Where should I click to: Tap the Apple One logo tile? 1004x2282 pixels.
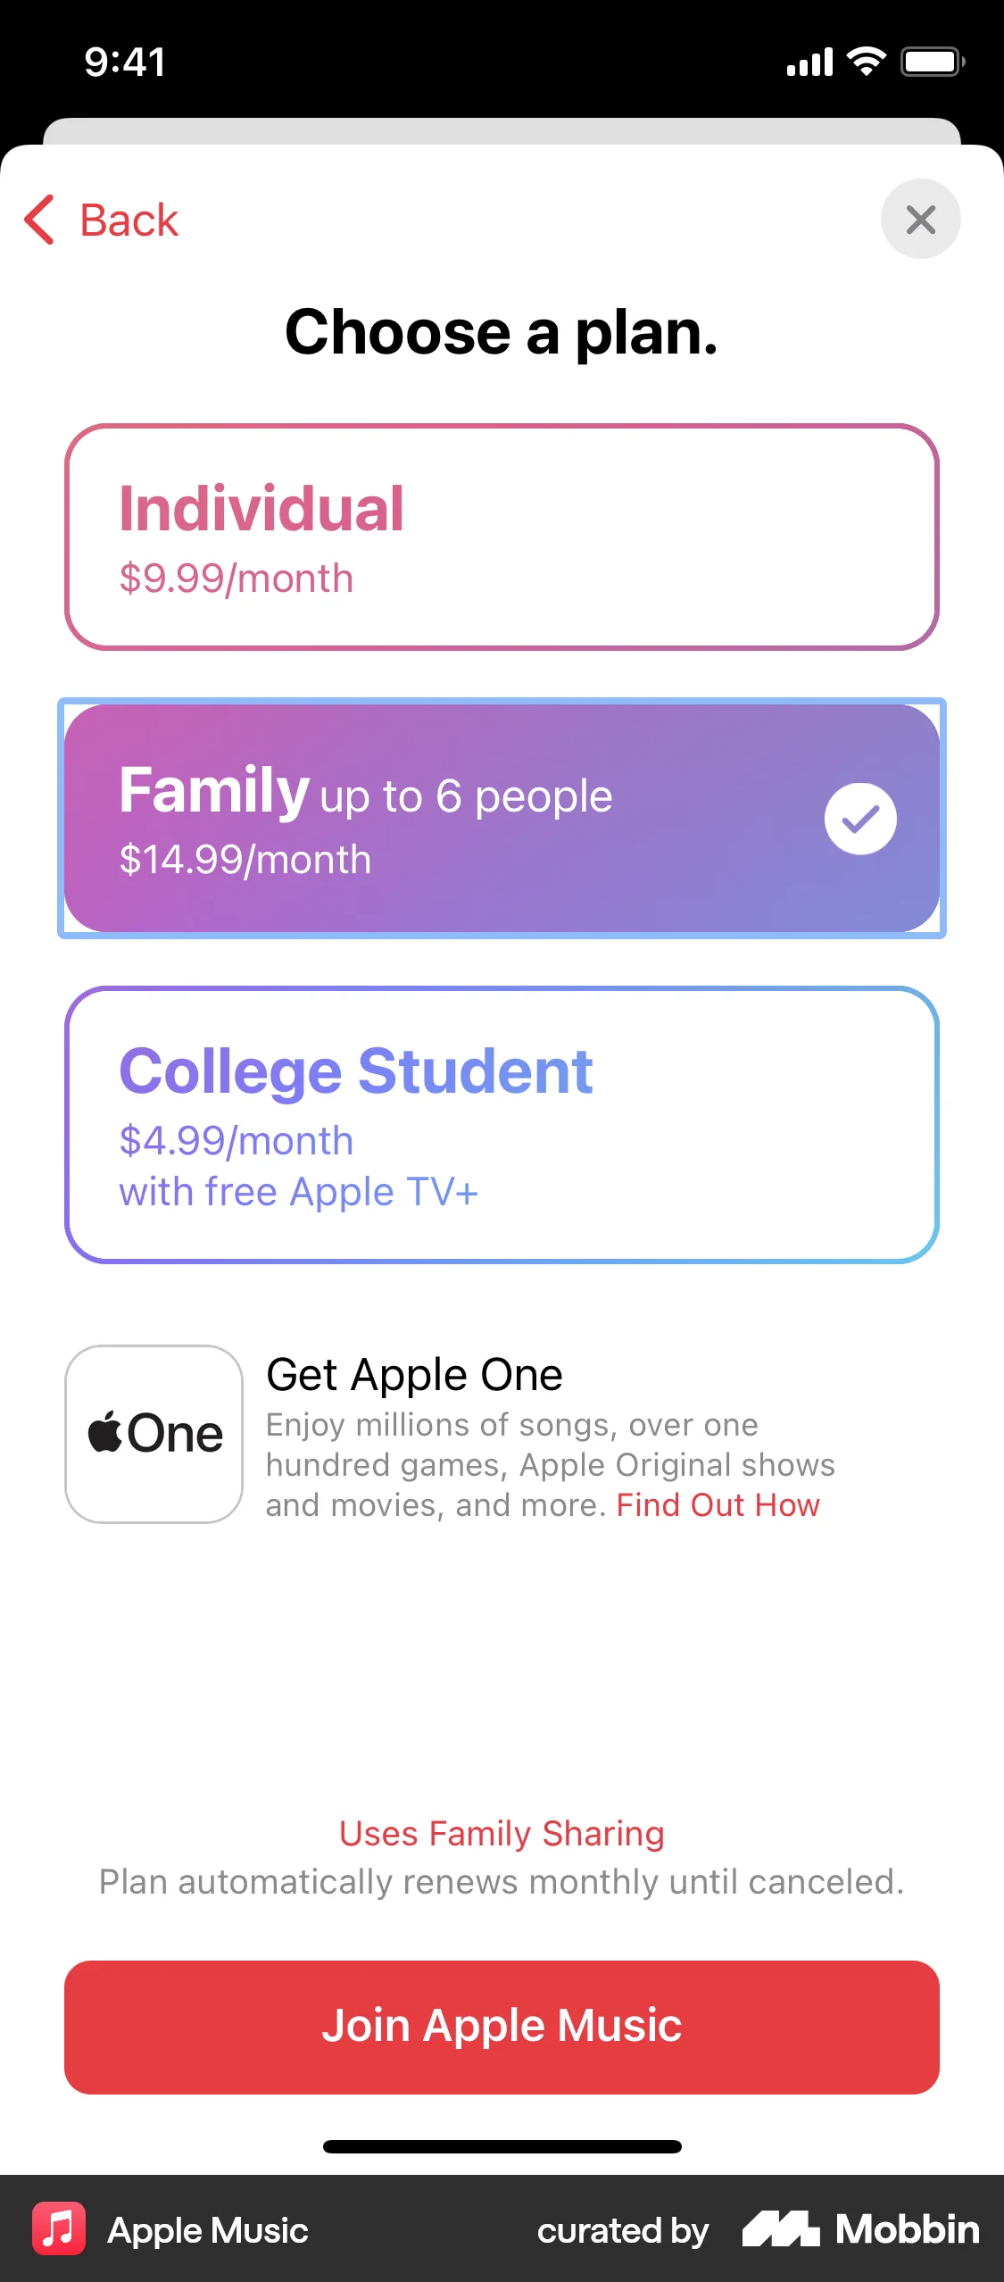pos(154,1434)
